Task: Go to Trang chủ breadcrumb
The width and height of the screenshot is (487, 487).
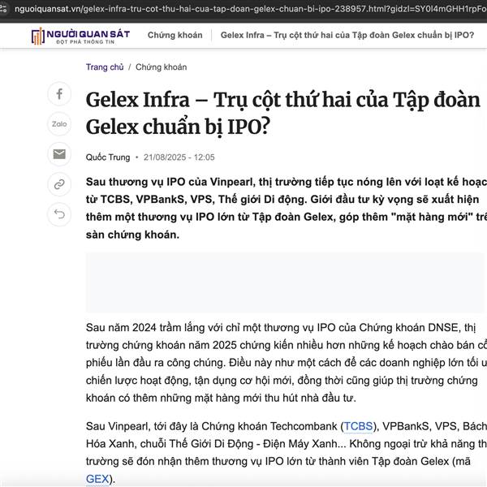Action: [105, 67]
